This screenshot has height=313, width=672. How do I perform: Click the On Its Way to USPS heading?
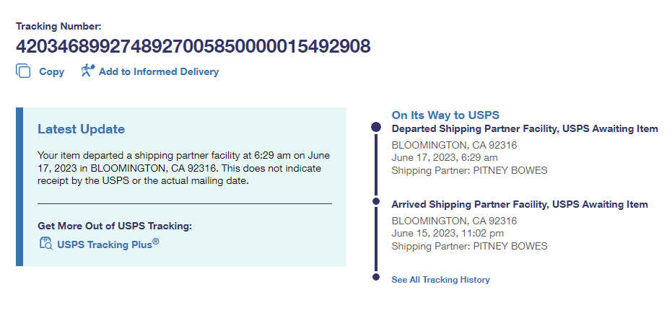point(445,115)
